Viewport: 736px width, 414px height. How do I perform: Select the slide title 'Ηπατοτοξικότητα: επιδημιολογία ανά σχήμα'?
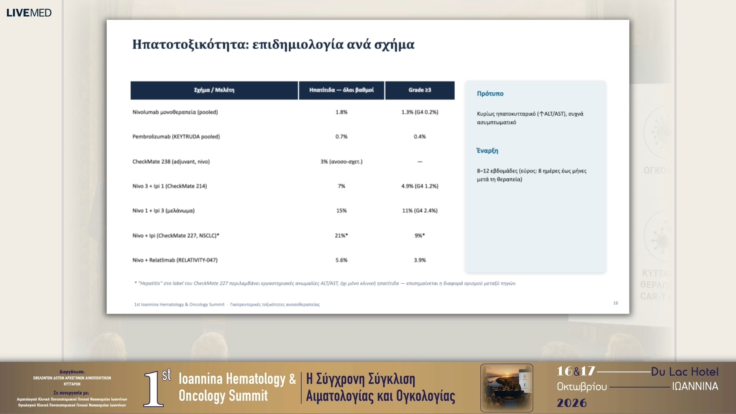point(273,44)
